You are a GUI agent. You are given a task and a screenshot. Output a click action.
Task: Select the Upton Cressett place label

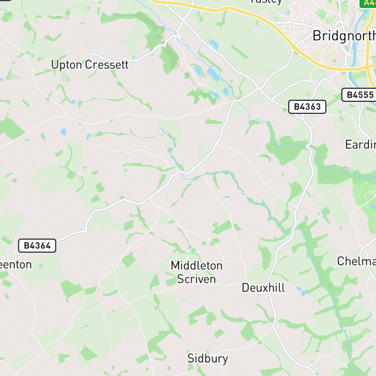[x=90, y=65]
